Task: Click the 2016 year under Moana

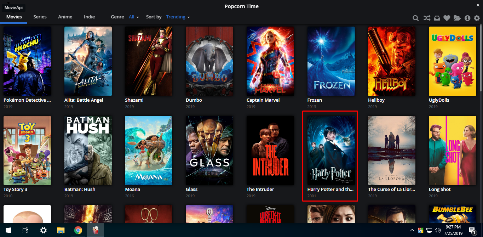Action: [x=130, y=196]
